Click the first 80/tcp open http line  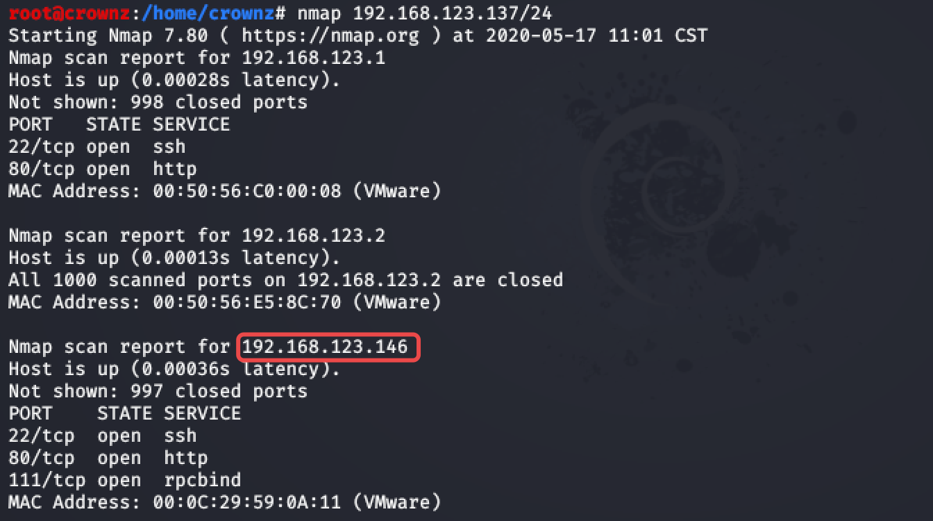click(103, 169)
